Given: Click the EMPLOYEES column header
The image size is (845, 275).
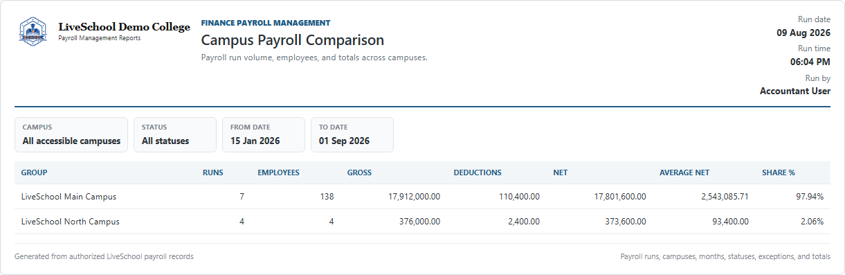Looking at the screenshot, I should pos(279,172).
